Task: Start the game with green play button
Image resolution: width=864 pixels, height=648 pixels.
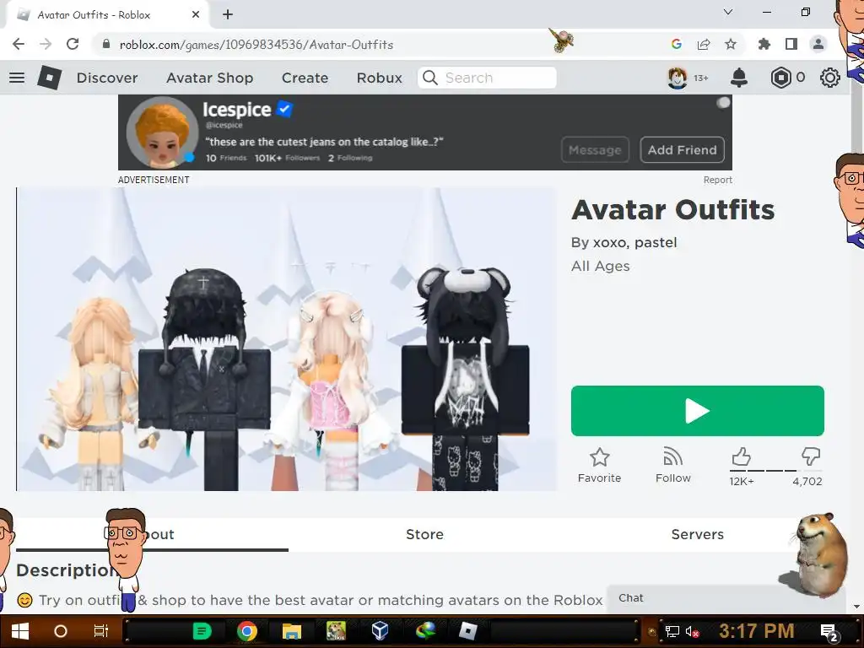Action: (698, 411)
